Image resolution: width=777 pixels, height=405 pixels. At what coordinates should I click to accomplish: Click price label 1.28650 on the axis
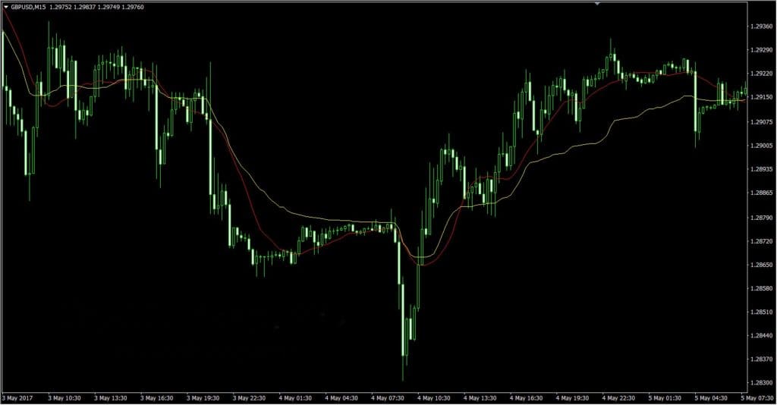(762, 265)
